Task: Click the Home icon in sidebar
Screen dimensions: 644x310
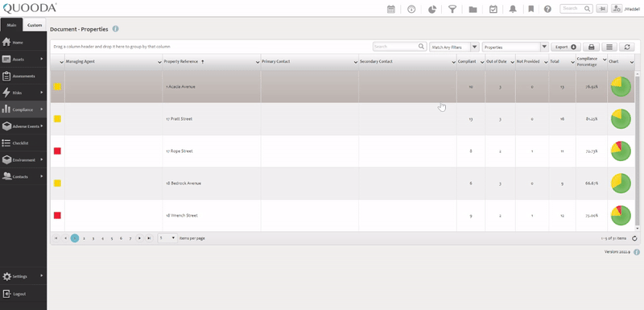Action: click(6, 43)
